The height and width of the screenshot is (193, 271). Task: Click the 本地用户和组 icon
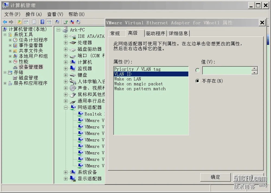[15, 56]
